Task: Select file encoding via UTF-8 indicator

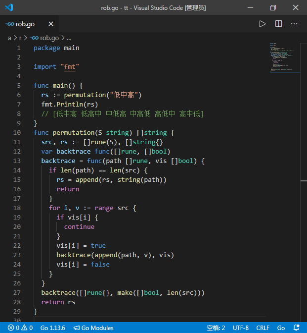Action: click(x=241, y=328)
